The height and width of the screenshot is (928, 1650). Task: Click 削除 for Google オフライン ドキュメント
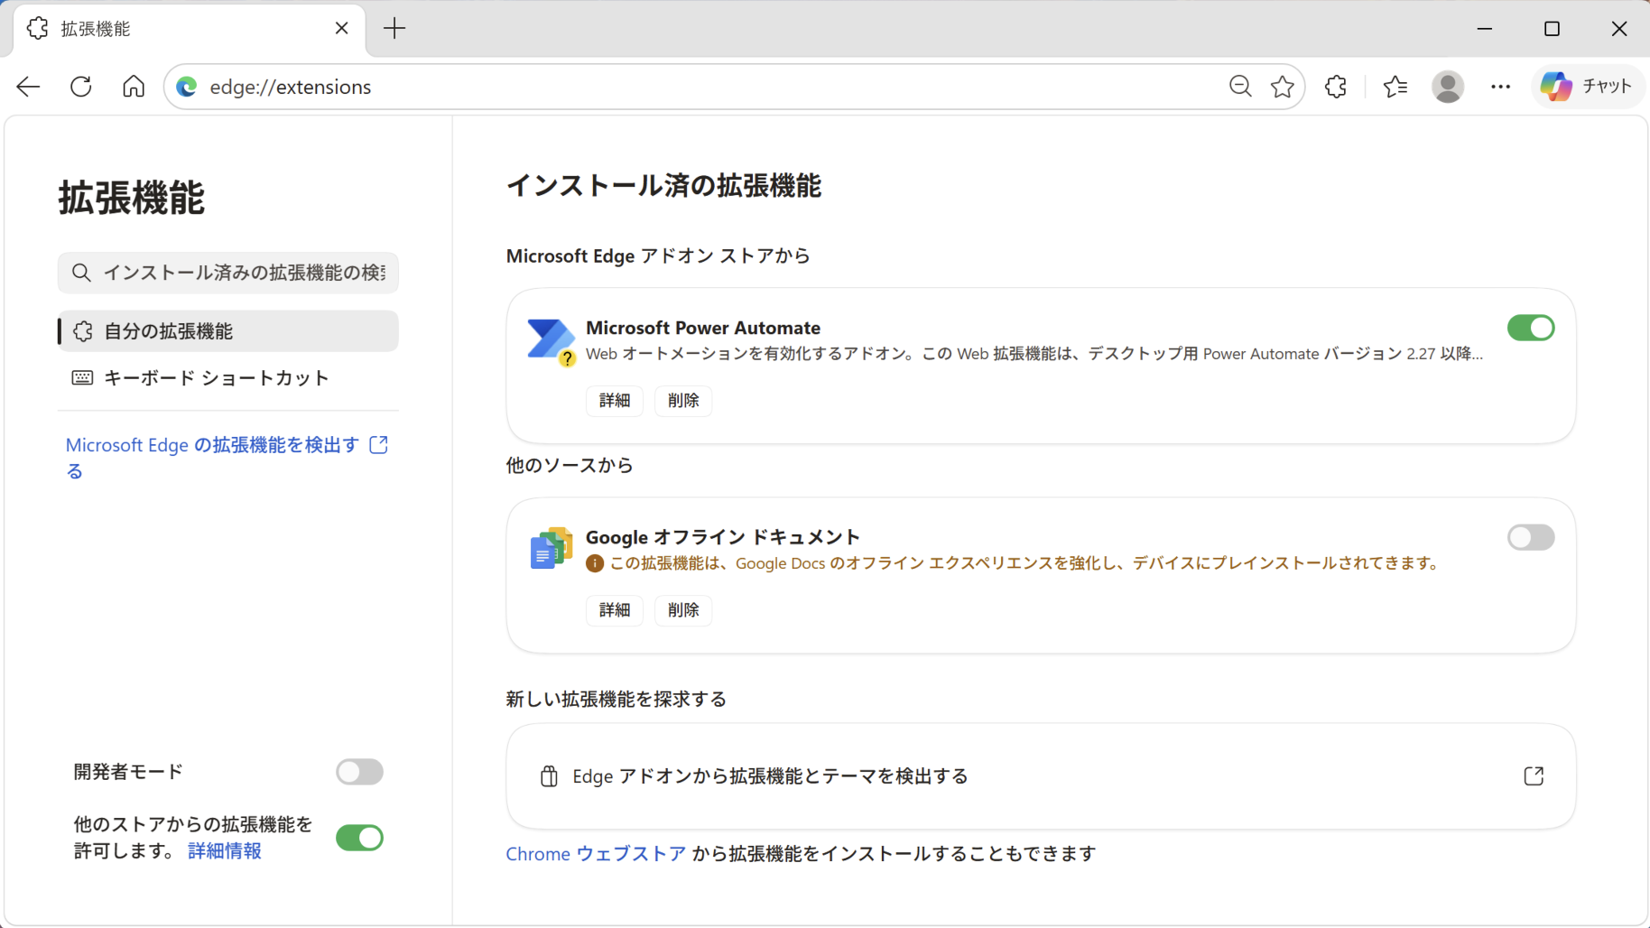(x=683, y=610)
